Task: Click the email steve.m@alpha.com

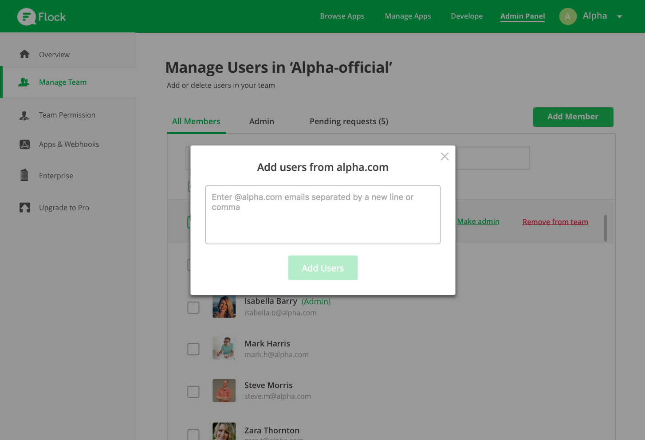Action: pos(278,396)
